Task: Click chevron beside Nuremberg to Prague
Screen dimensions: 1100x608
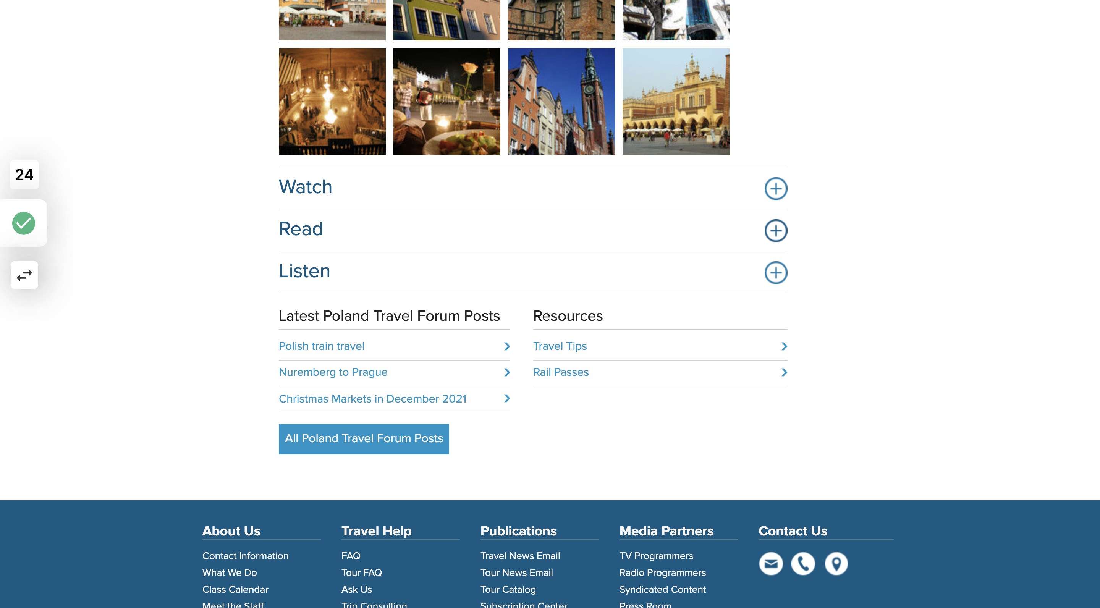Action: (507, 372)
